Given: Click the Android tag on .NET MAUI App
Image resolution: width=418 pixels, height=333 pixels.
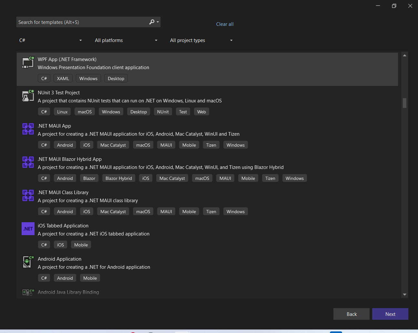Looking at the screenshot, I should [x=65, y=145].
